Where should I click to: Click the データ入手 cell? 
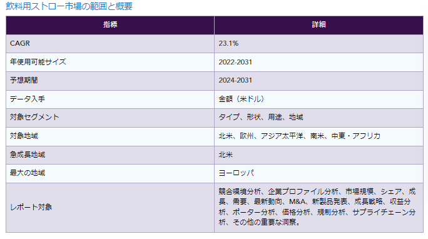point(110,99)
